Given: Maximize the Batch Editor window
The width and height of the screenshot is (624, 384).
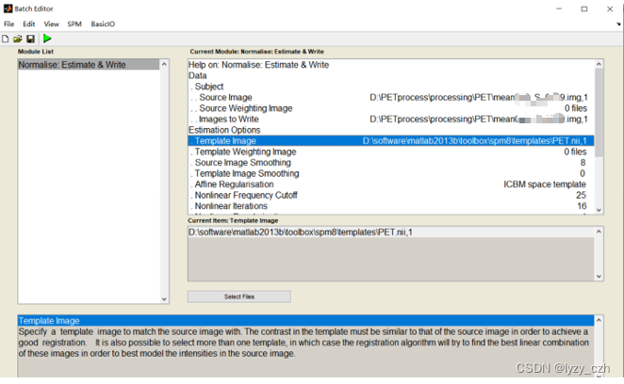Looking at the screenshot, I should pyautogui.click(x=584, y=8).
